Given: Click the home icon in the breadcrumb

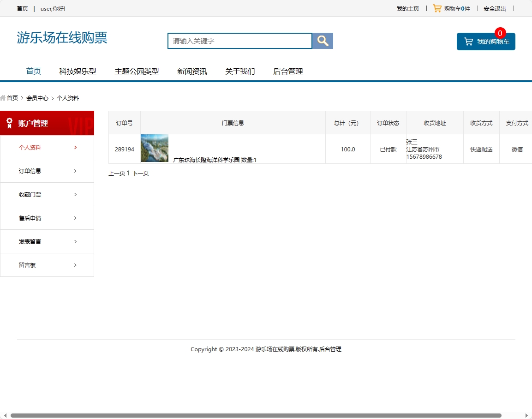Looking at the screenshot, I should (x=4, y=98).
